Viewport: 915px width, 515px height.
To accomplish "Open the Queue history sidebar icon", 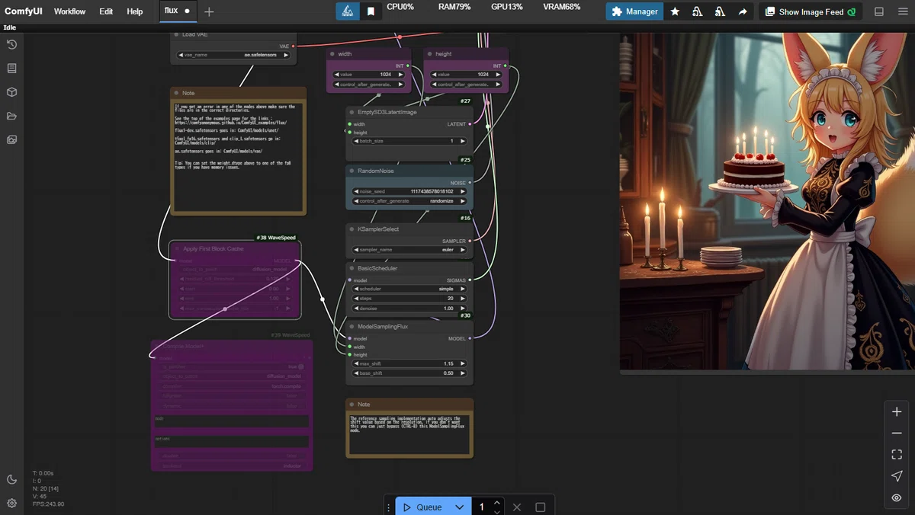I will 11,44.
